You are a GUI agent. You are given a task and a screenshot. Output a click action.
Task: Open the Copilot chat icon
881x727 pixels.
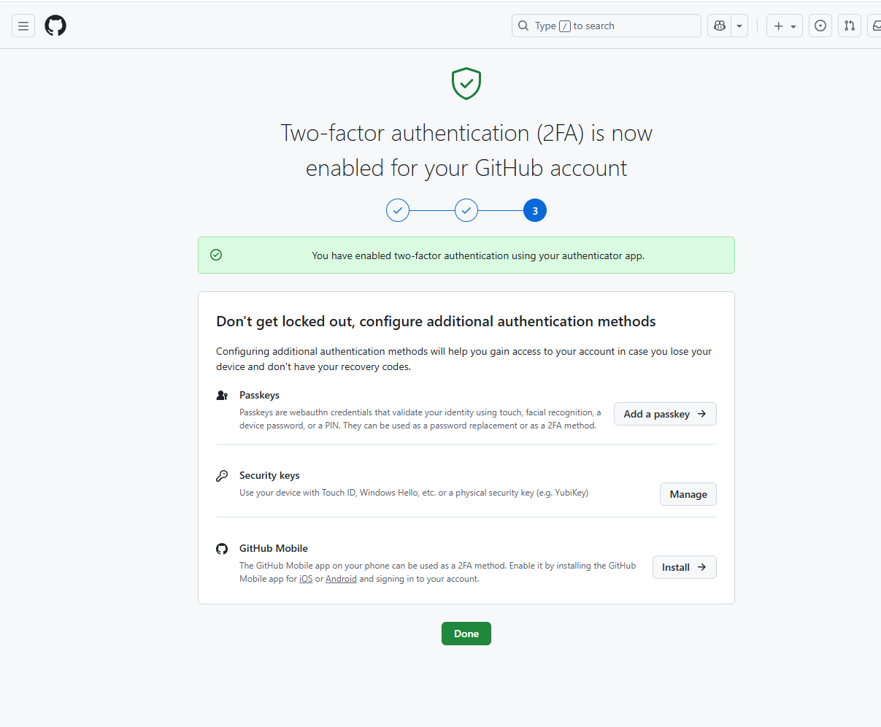[720, 26]
